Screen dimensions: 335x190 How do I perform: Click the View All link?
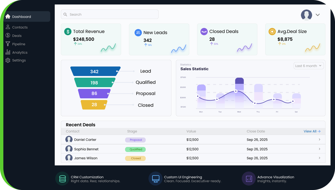pos(312,131)
